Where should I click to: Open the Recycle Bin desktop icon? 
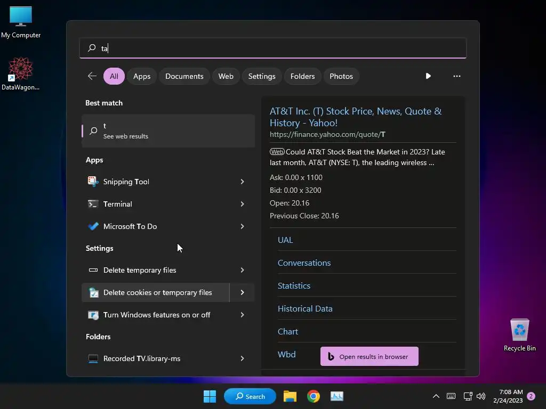point(519,335)
